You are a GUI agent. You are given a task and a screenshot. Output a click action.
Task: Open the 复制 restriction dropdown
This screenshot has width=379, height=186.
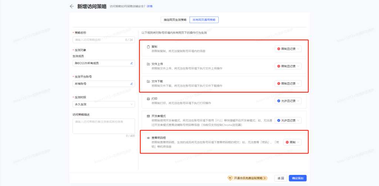click(288, 49)
